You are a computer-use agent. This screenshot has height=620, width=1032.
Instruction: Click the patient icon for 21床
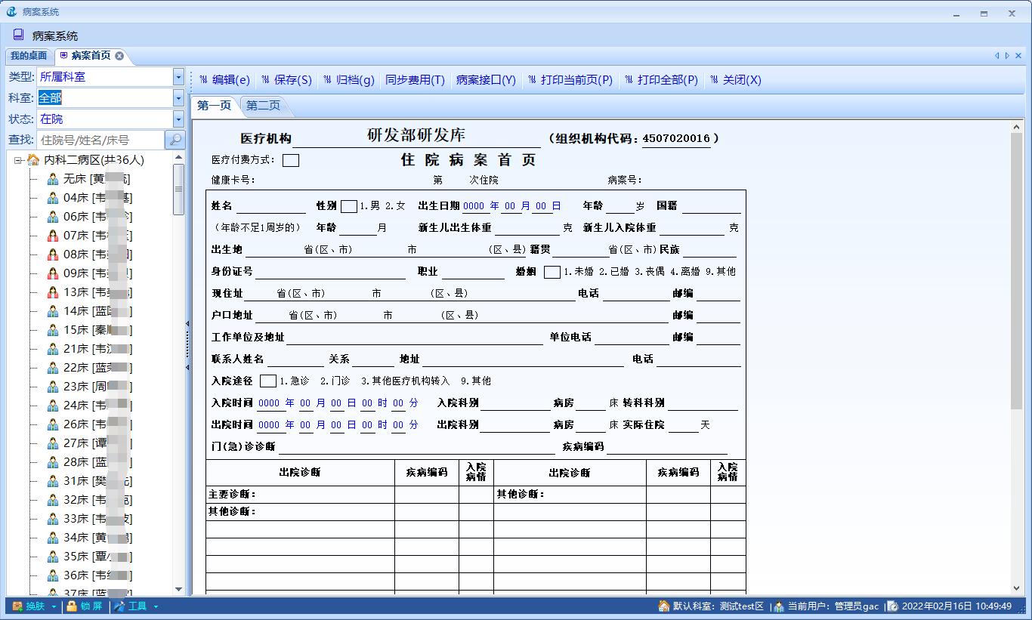pyautogui.click(x=53, y=349)
